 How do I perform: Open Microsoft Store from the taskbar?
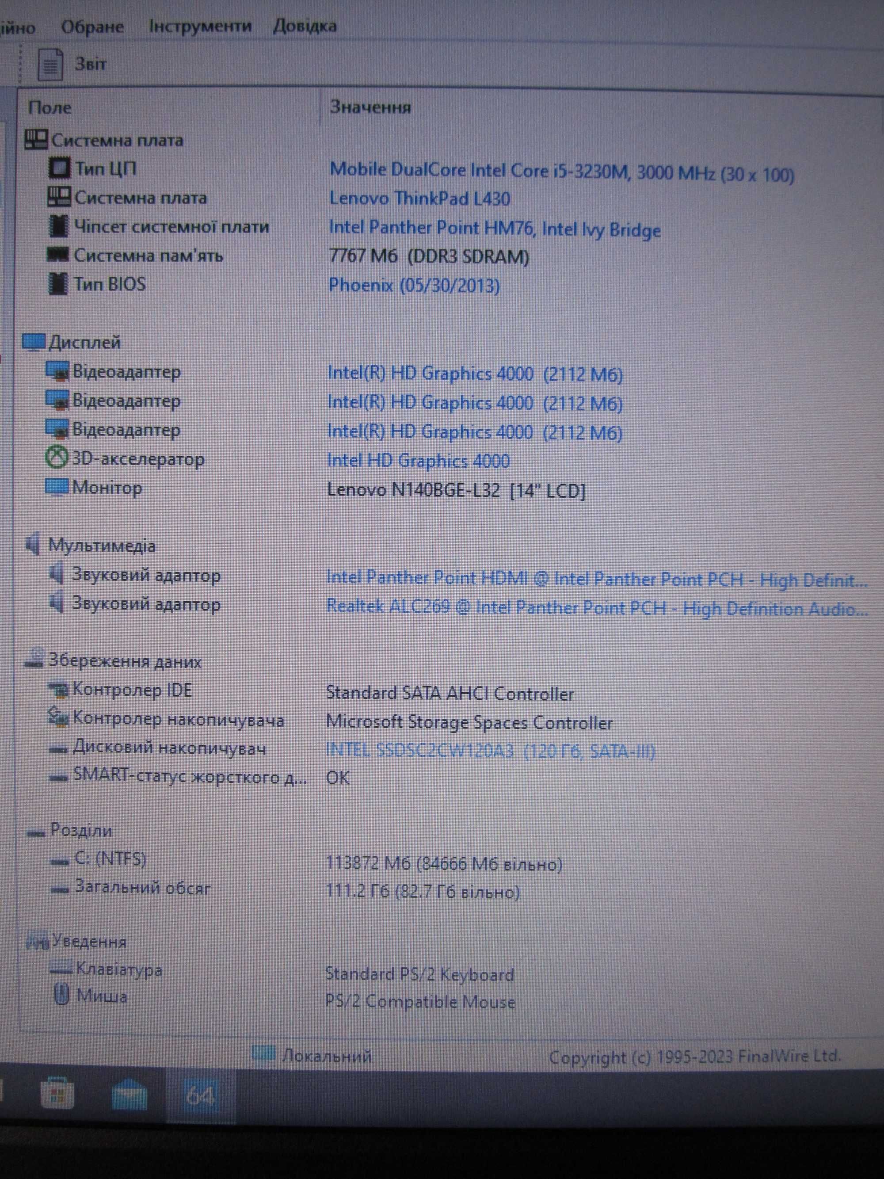tap(57, 1094)
